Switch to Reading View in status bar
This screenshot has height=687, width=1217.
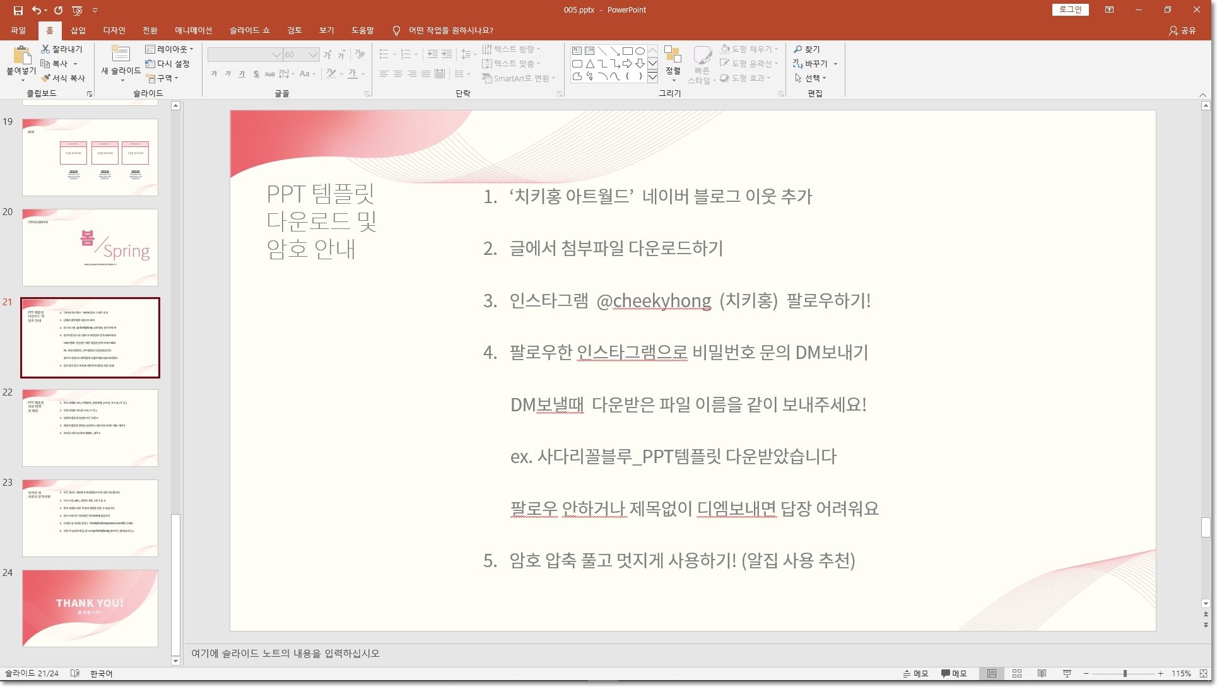(x=1042, y=674)
